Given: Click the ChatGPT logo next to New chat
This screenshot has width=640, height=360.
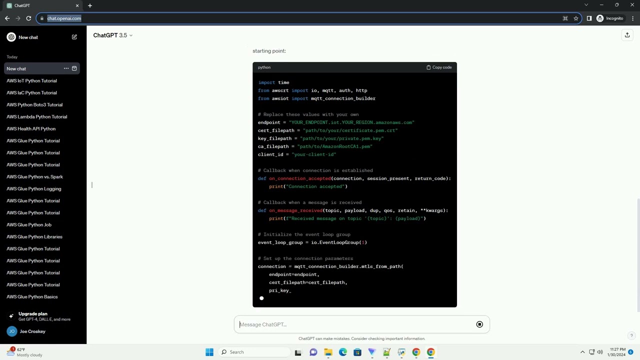Looking at the screenshot, I should 11,37.
